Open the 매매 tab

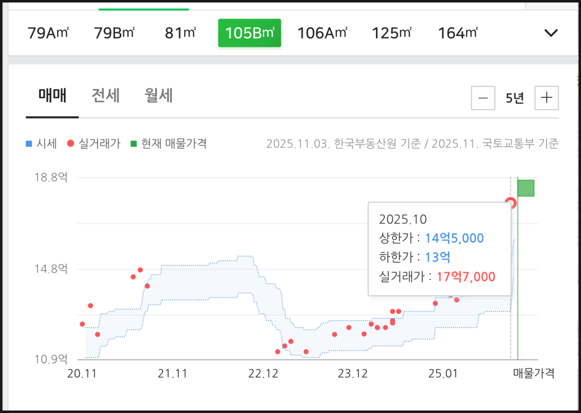(x=52, y=96)
